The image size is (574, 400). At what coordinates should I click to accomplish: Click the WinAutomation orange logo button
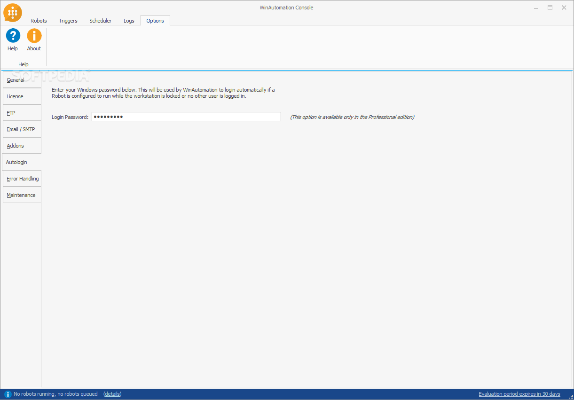(13, 13)
